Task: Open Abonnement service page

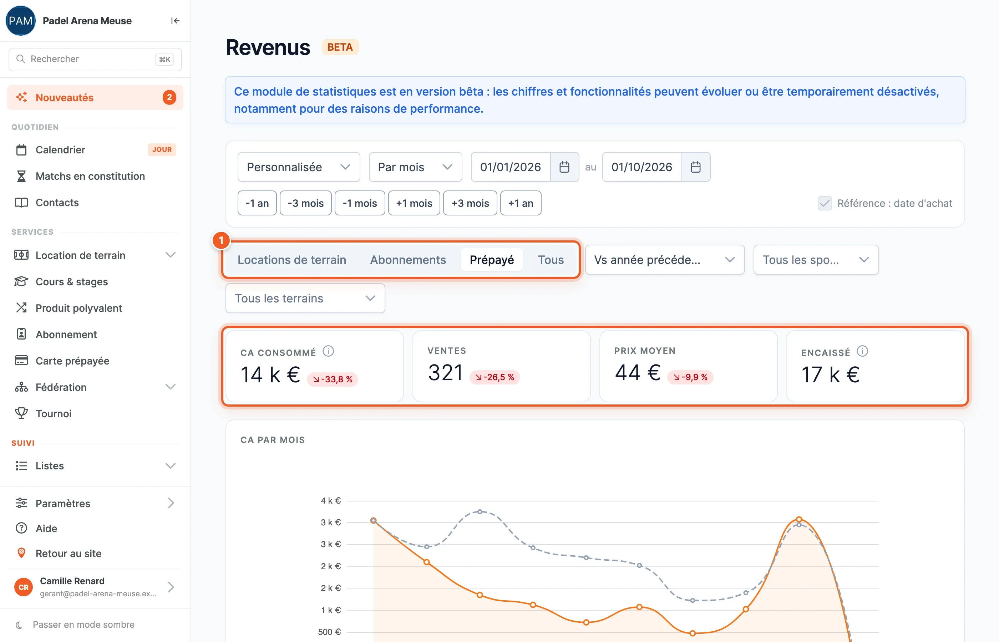Action: click(95, 334)
